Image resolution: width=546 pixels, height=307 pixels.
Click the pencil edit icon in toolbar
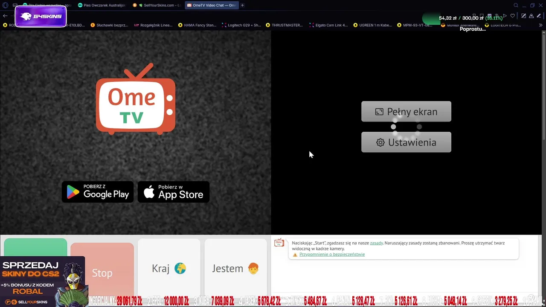tap(539, 16)
